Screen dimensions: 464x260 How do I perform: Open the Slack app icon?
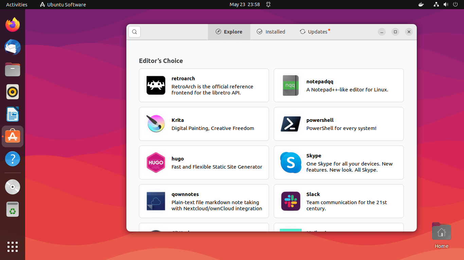291,201
